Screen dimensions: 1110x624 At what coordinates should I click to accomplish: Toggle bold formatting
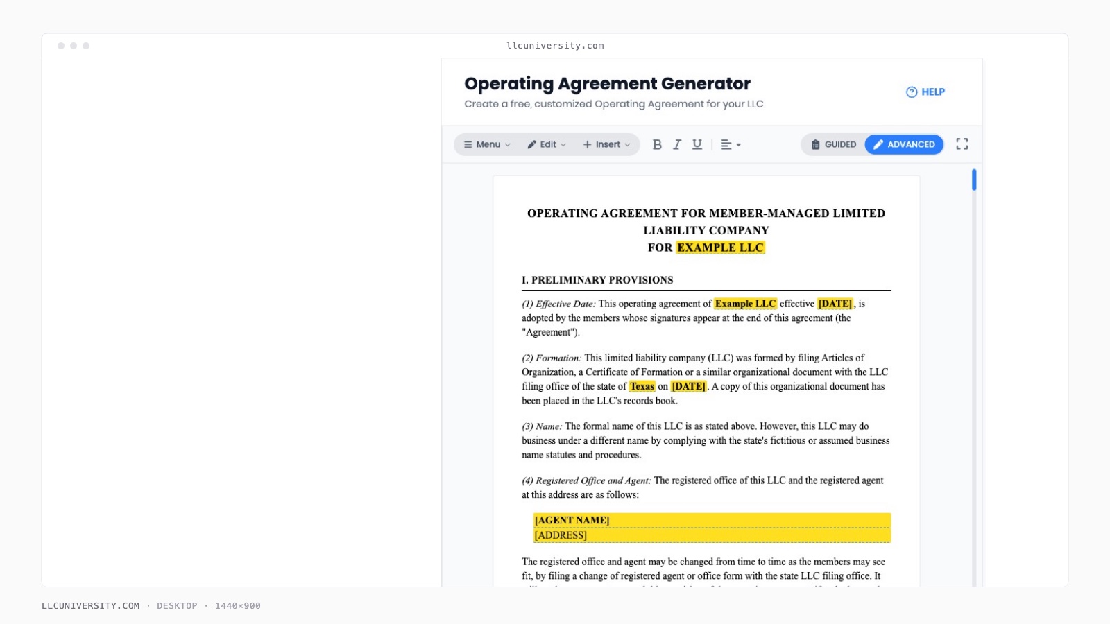(x=657, y=144)
